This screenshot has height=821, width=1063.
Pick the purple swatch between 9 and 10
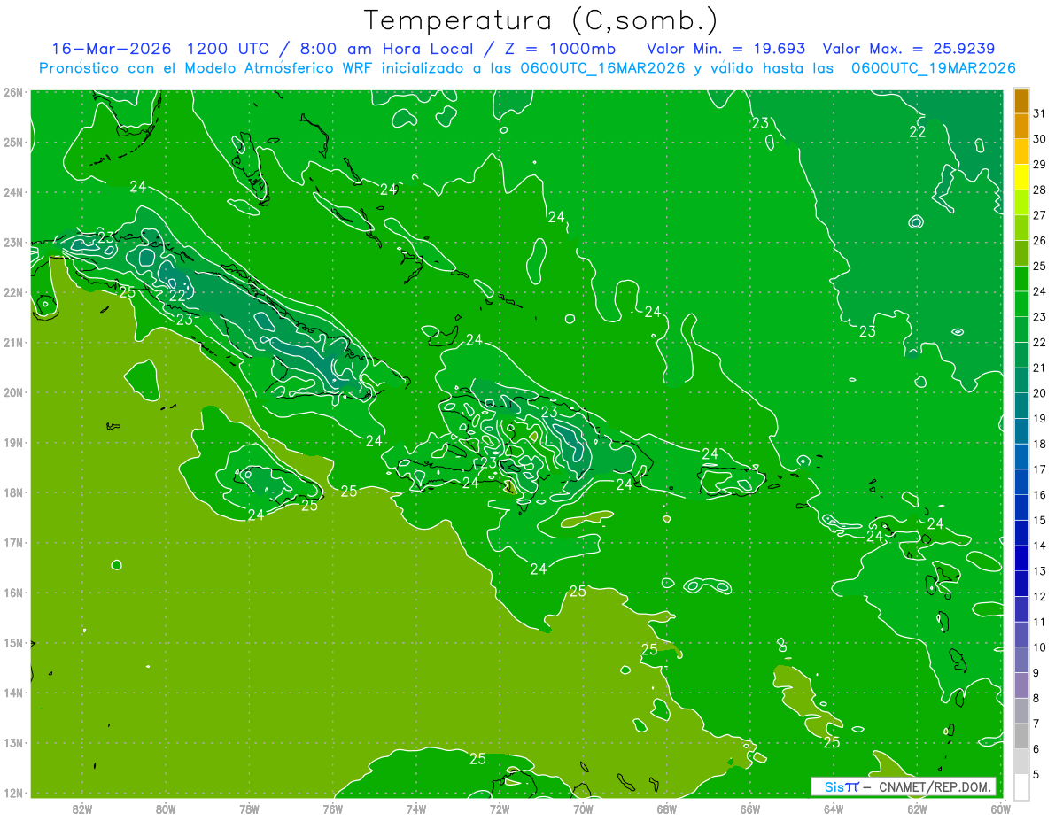[1021, 661]
